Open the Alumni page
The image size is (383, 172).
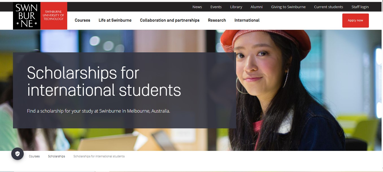[x=256, y=7]
